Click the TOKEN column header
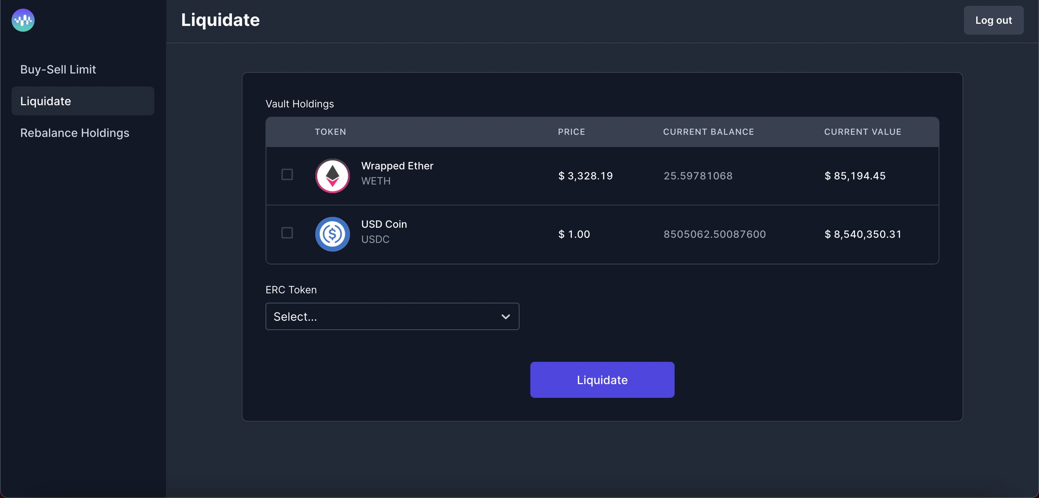 [x=330, y=132]
